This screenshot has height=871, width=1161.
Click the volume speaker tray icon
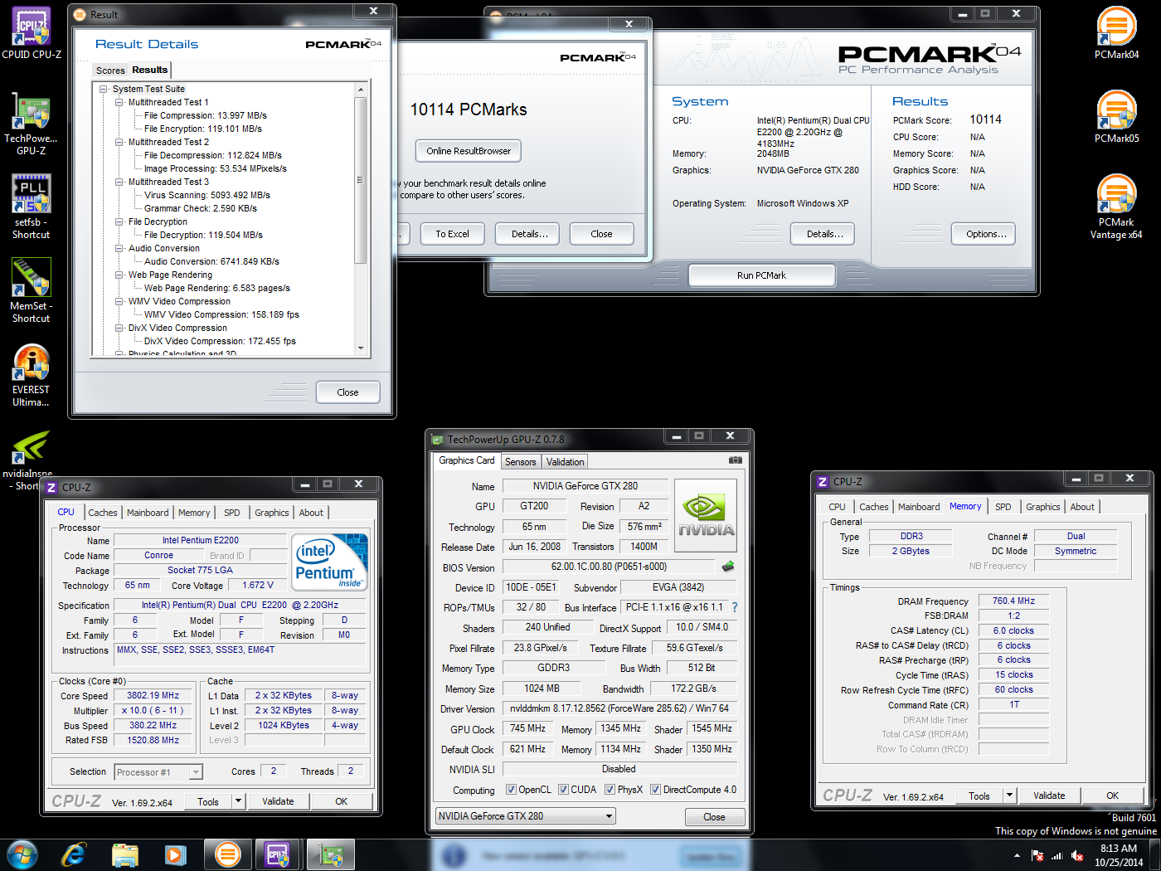point(1077,855)
